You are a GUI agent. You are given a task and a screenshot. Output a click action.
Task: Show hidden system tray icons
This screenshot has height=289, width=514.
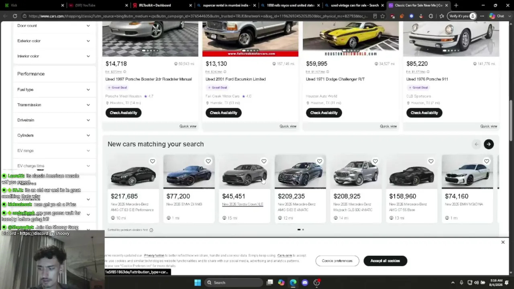pyautogui.click(x=453, y=283)
